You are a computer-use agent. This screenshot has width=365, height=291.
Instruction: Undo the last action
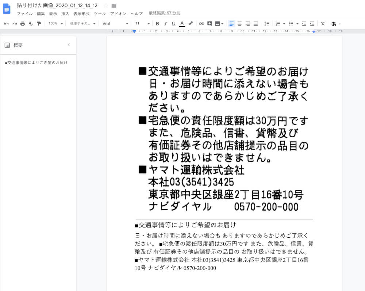[7, 23]
